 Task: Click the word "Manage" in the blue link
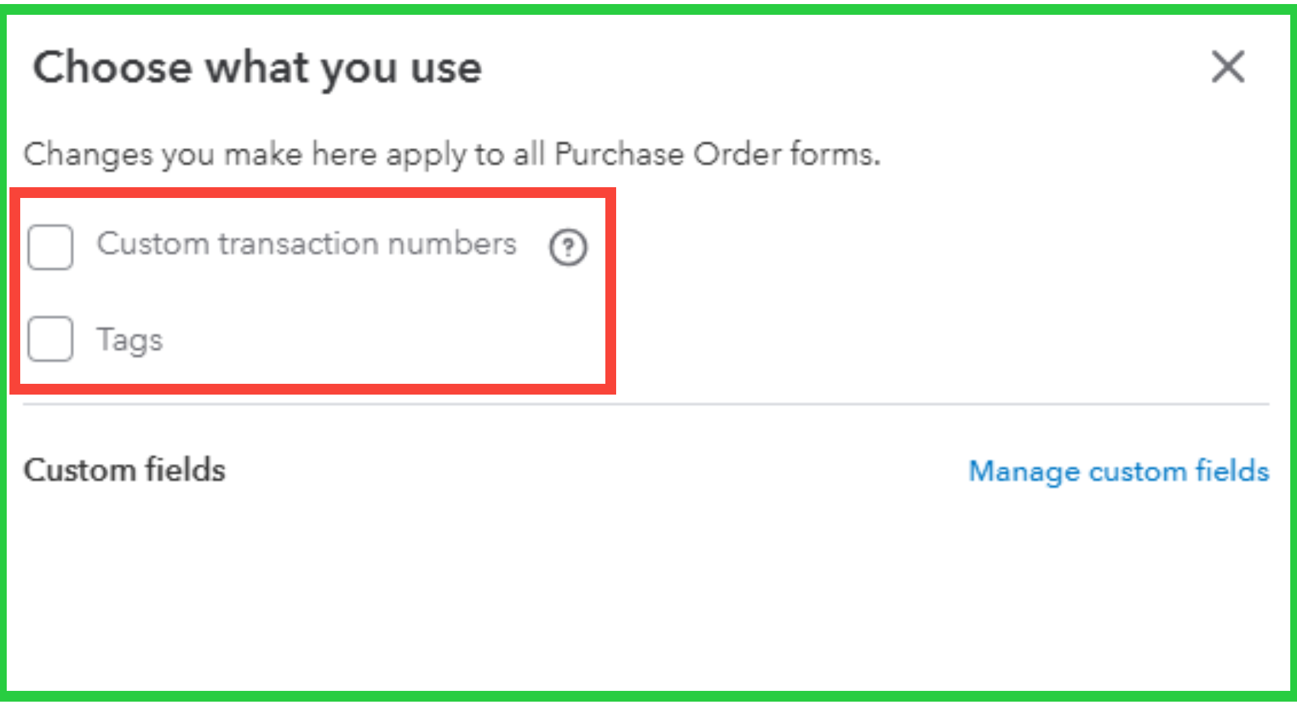coord(1023,471)
